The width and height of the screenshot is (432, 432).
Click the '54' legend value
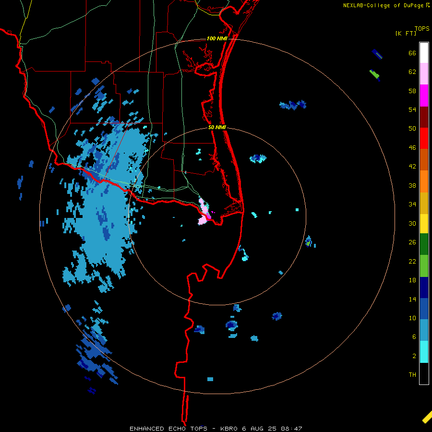tap(412, 109)
